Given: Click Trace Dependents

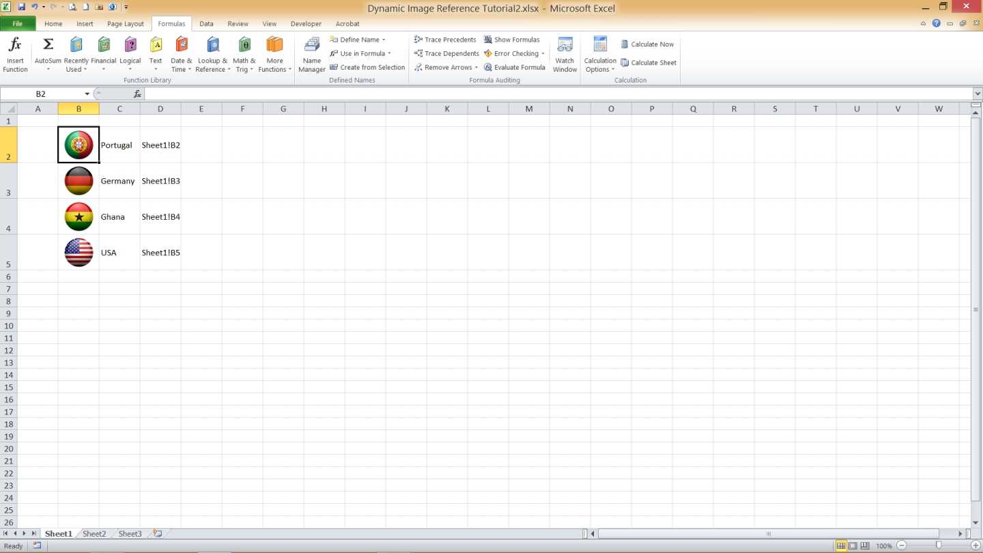Looking at the screenshot, I should [446, 53].
